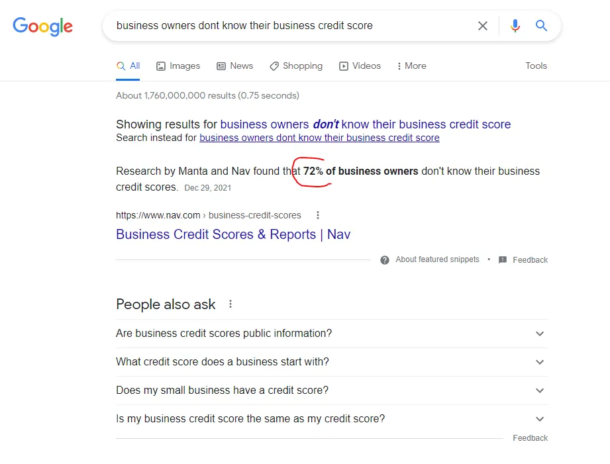The width and height of the screenshot is (610, 464).
Task: Switch to the Images tab
Action: 178,66
